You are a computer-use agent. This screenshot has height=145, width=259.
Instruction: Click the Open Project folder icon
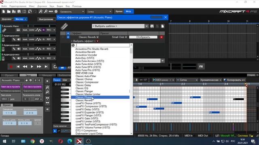8,12
